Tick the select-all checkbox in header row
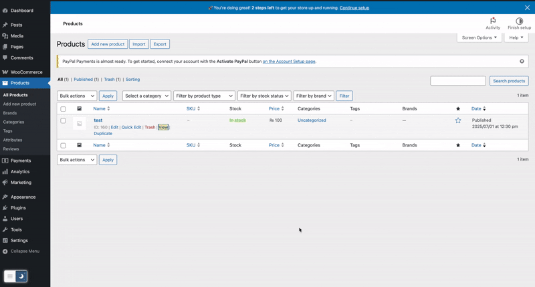 64,109
